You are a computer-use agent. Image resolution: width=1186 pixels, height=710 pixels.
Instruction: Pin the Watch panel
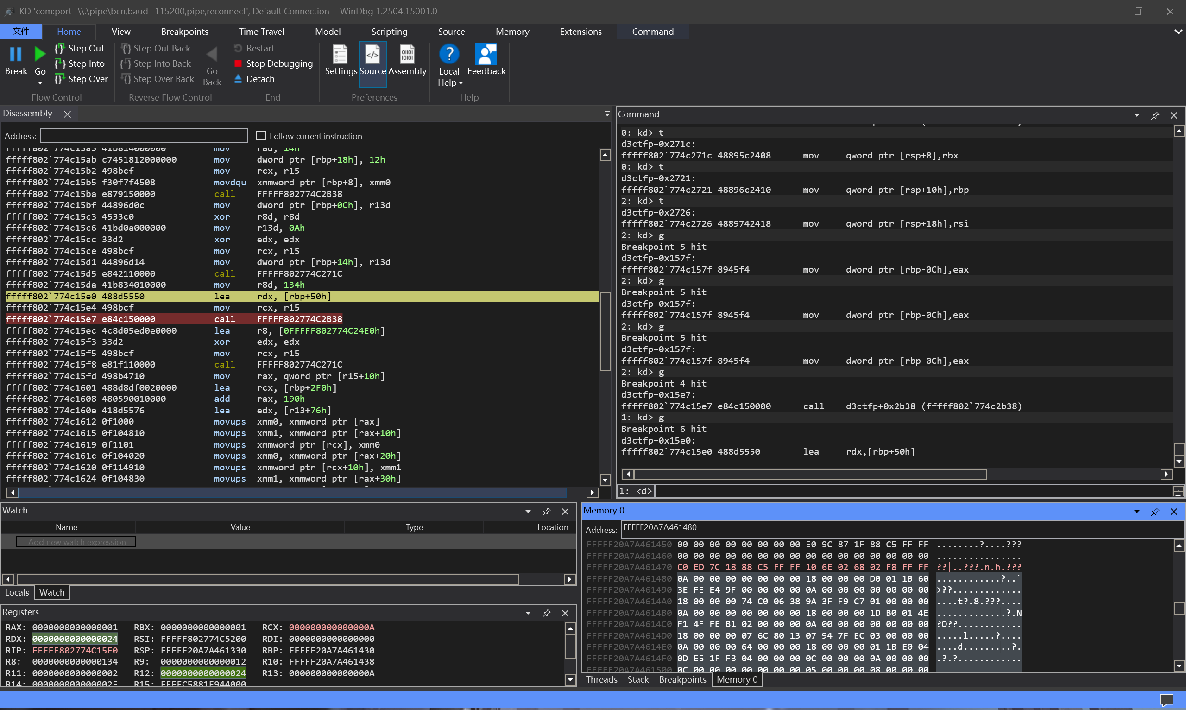[x=546, y=512]
